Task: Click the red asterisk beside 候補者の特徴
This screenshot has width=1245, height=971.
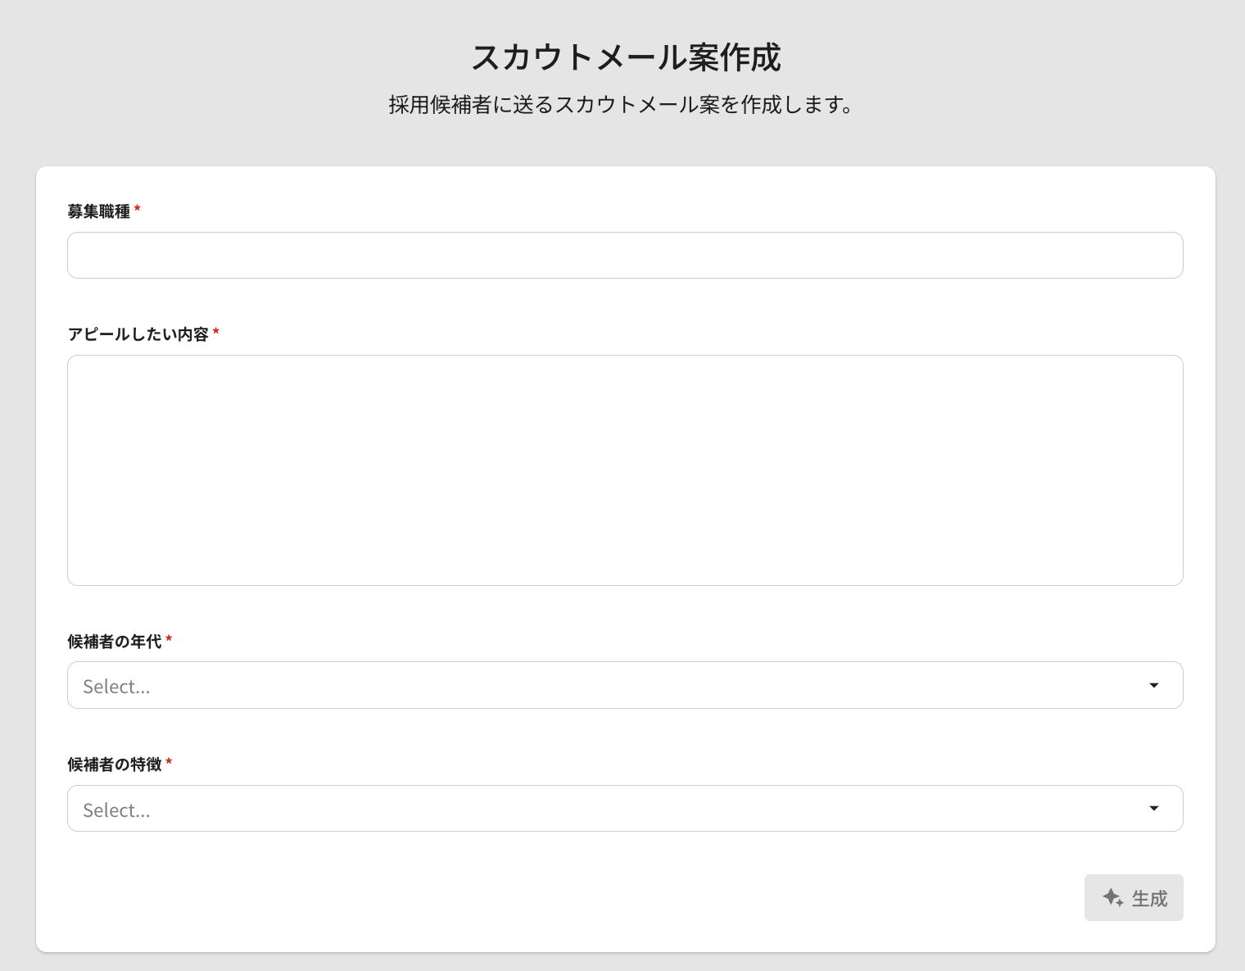Action: click(x=169, y=763)
